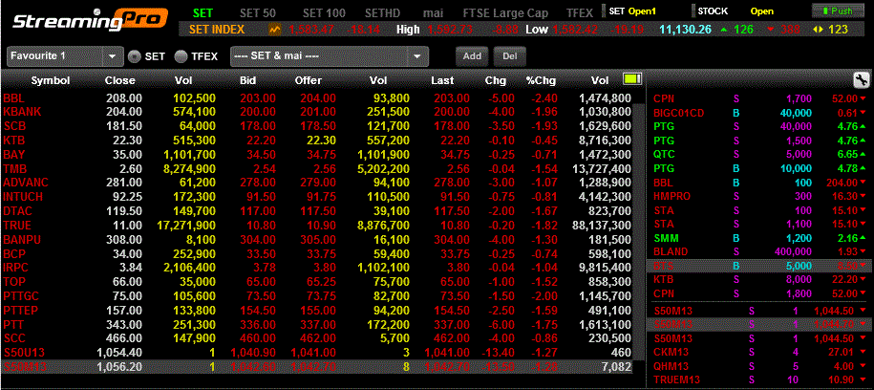Toggle the green column view icon beside Vol
874x390 pixels.
tap(632, 79)
